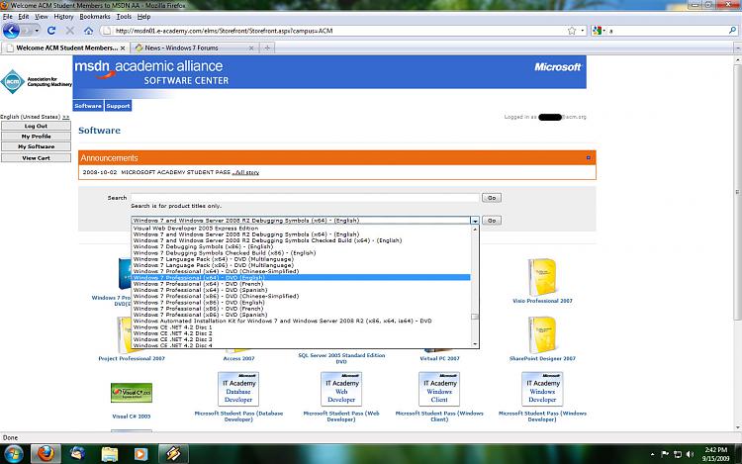The height and width of the screenshot is (464, 742).
Task: Open a new tab with the plus button
Action: (x=267, y=47)
